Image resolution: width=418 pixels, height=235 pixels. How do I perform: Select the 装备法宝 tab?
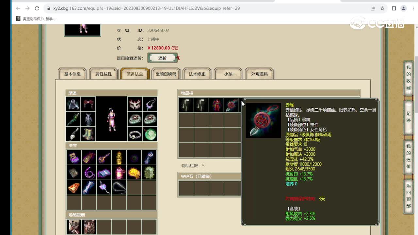tap(135, 74)
